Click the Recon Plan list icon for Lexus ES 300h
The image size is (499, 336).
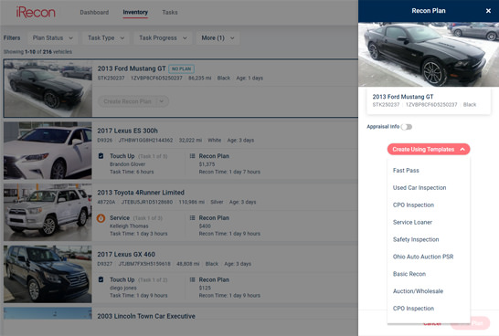(192, 156)
